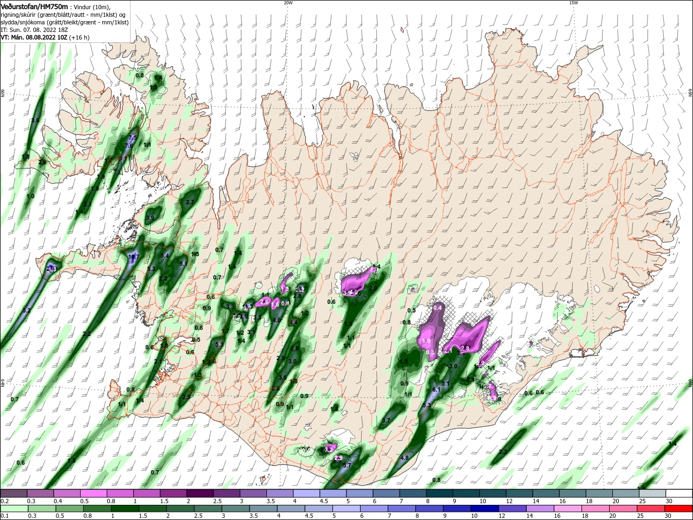Image resolution: width=693 pixels, height=520 pixels.
Task: Click the 20W longitude label at the top
Action: pyautogui.click(x=288, y=3)
